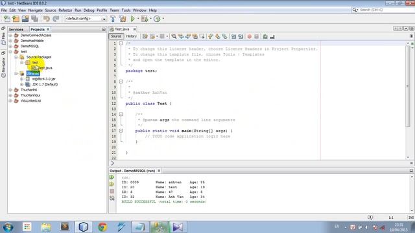This screenshot has width=415, height=233.
Task: Open the Team menu
Action: pos(114,10)
